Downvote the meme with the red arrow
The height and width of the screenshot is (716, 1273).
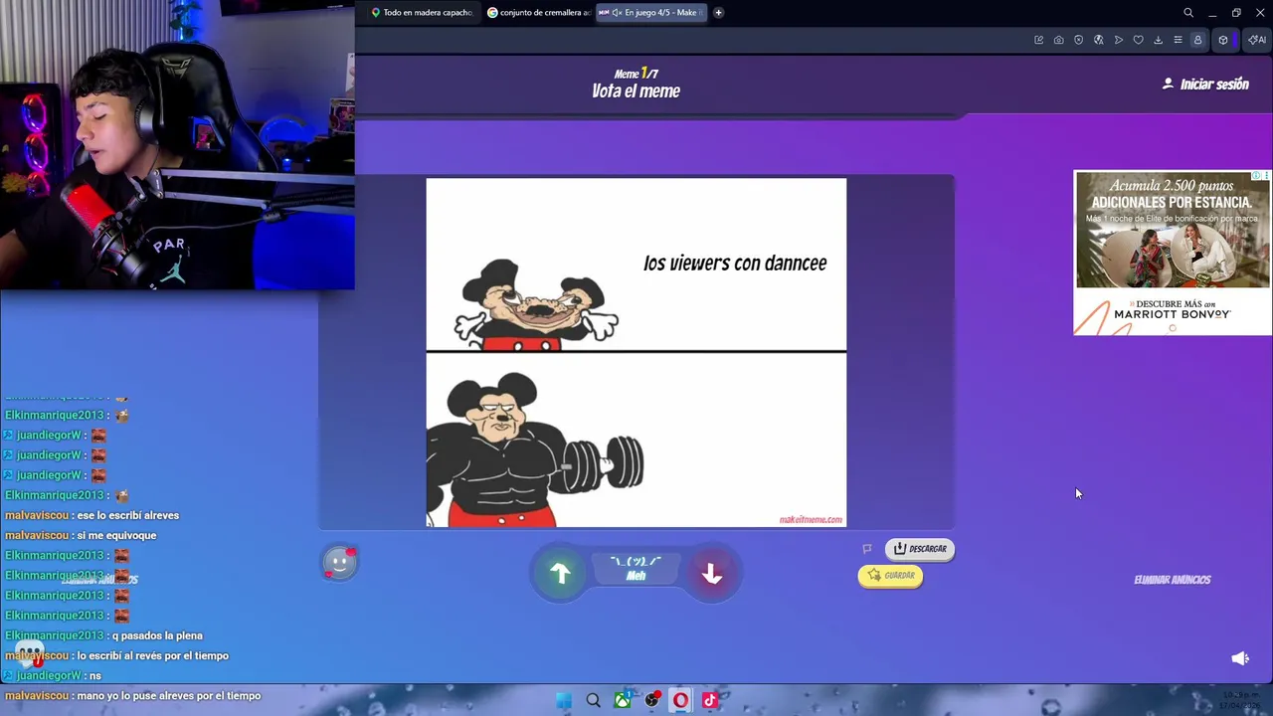point(711,574)
